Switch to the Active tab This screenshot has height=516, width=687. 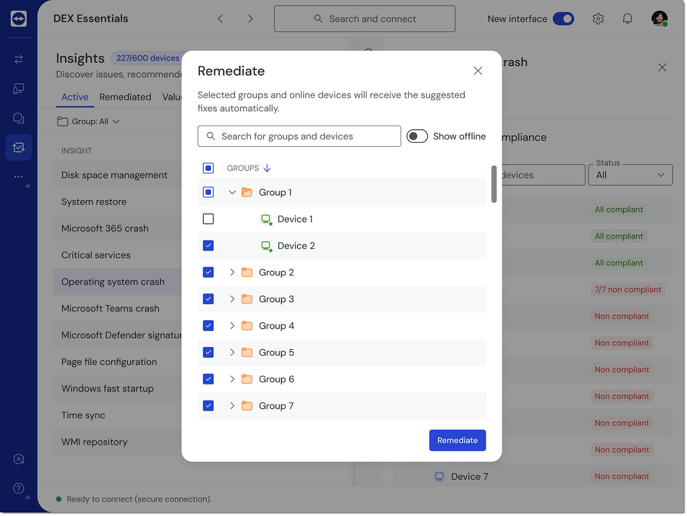pos(75,97)
